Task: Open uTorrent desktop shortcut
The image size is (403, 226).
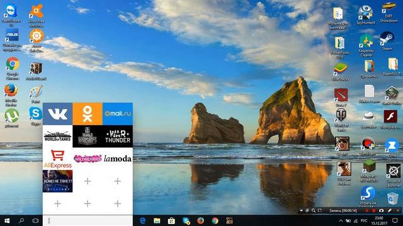Action: [11, 118]
